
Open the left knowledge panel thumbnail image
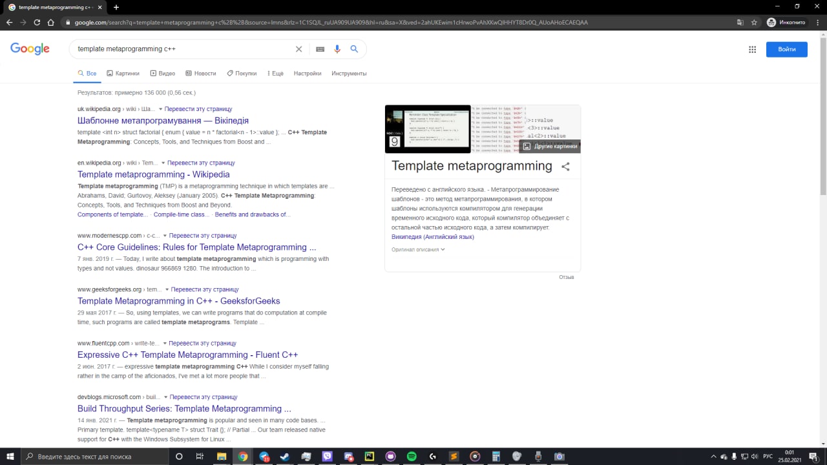coord(428,129)
